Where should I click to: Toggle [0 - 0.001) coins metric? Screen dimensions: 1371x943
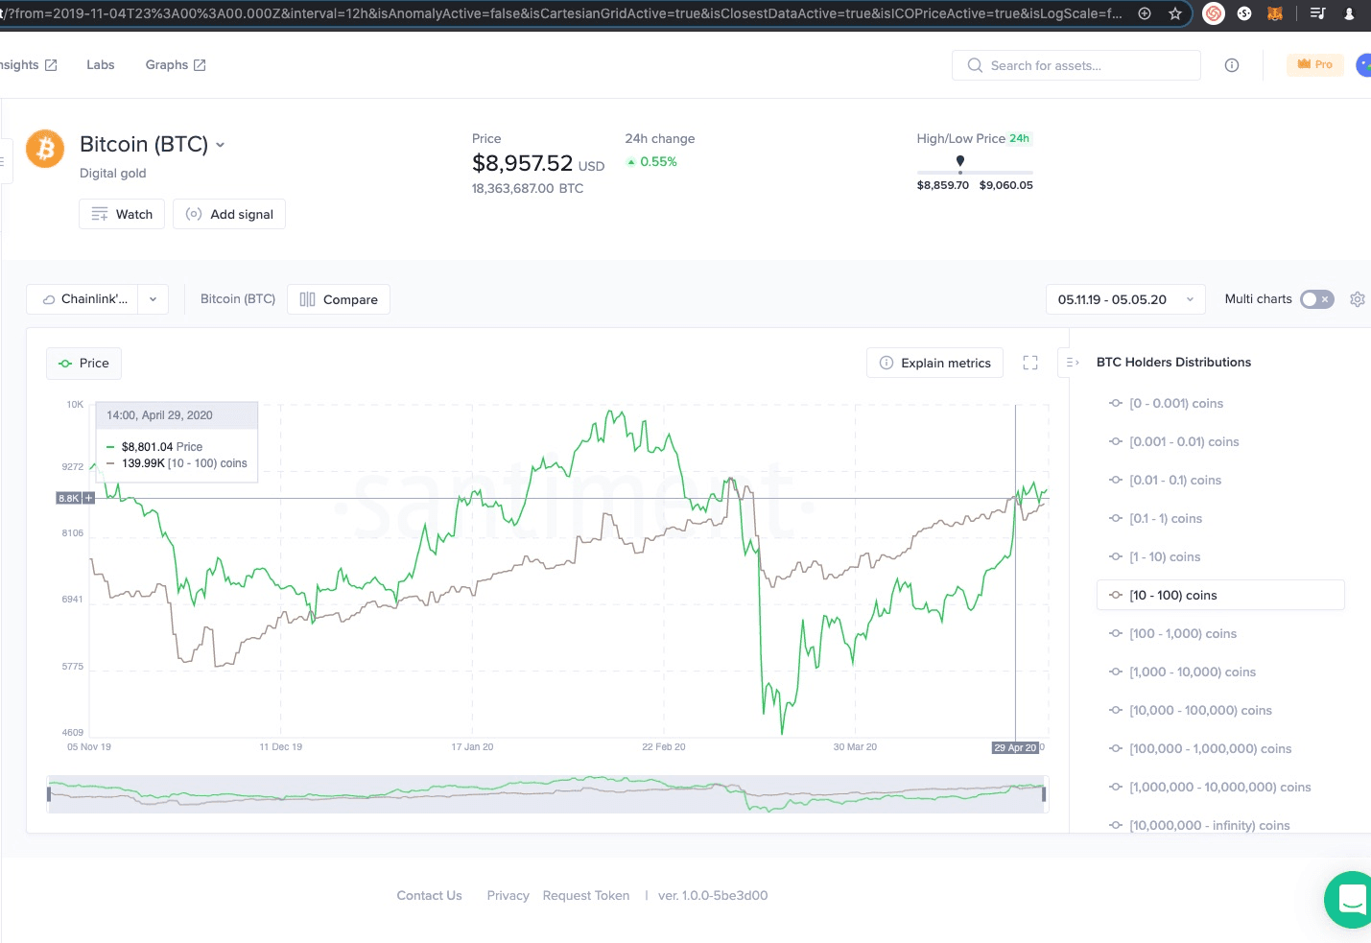(1166, 403)
